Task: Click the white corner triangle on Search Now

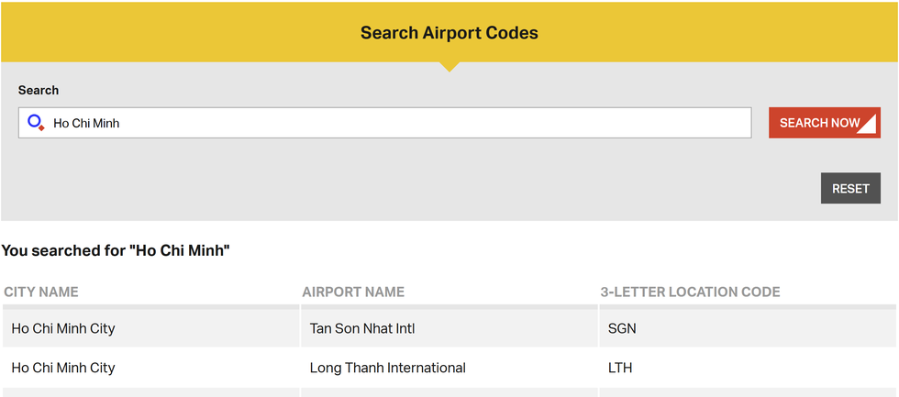Action: [x=869, y=127]
